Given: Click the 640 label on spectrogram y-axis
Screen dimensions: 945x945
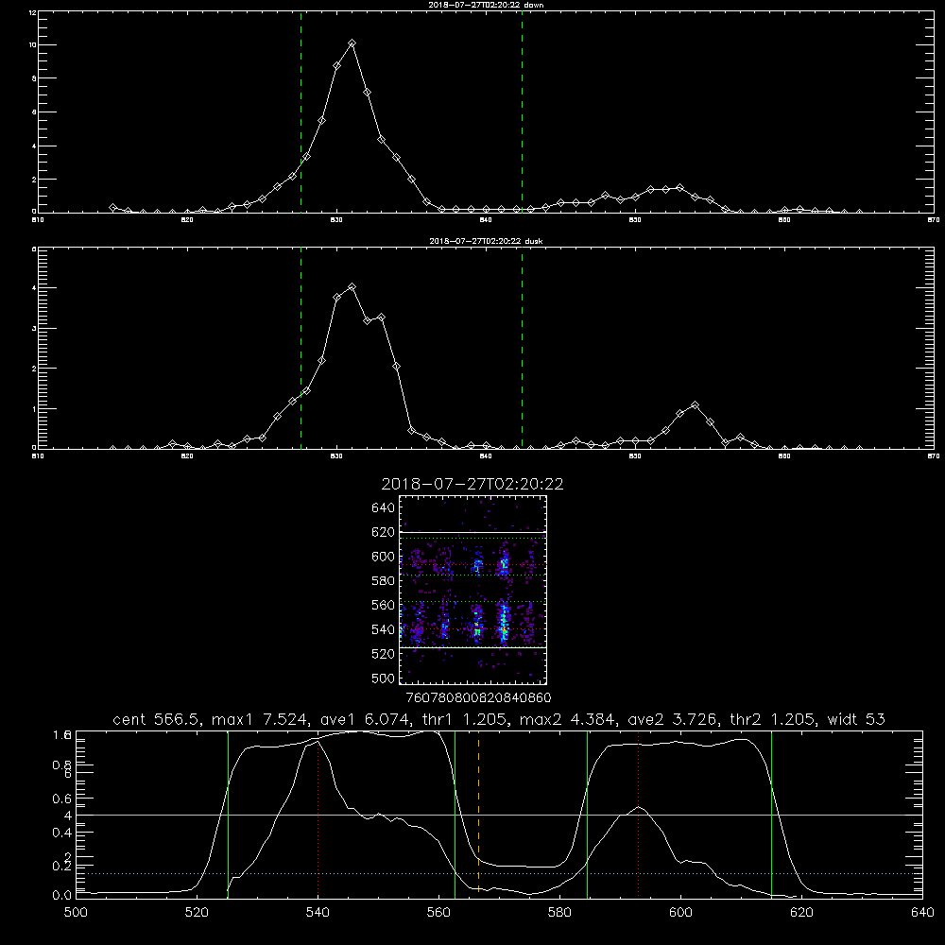Looking at the screenshot, I should coord(384,507).
